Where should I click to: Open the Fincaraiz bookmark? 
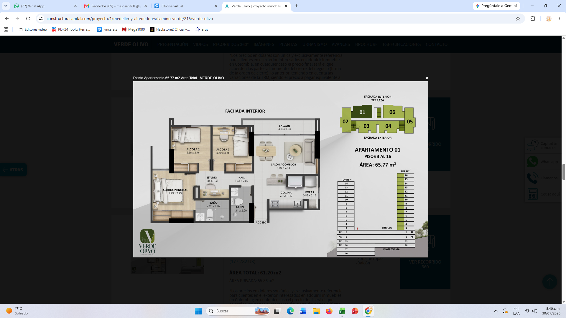107,29
